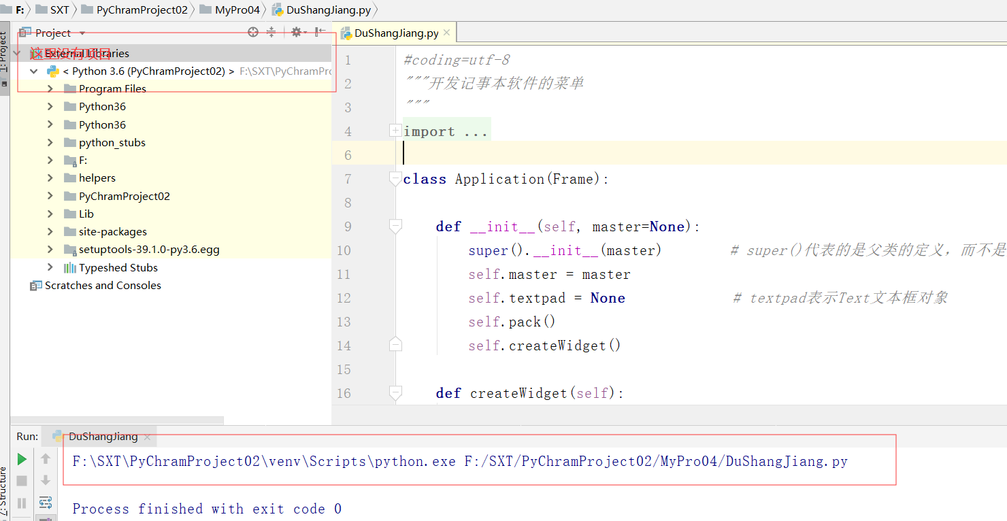The height and width of the screenshot is (521, 1007).
Task: Click the Up the stack trace arrow
Action: tap(46, 459)
